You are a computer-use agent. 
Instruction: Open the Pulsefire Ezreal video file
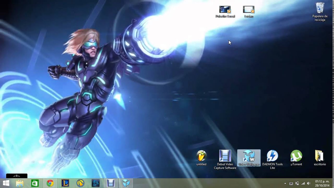click(x=225, y=12)
